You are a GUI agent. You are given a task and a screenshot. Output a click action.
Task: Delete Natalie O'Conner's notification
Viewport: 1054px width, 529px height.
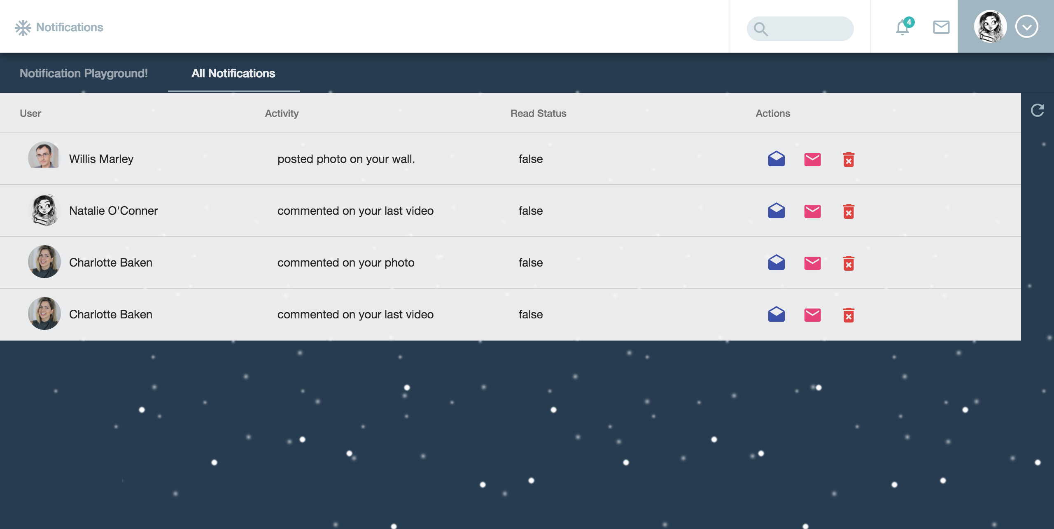[x=849, y=211]
